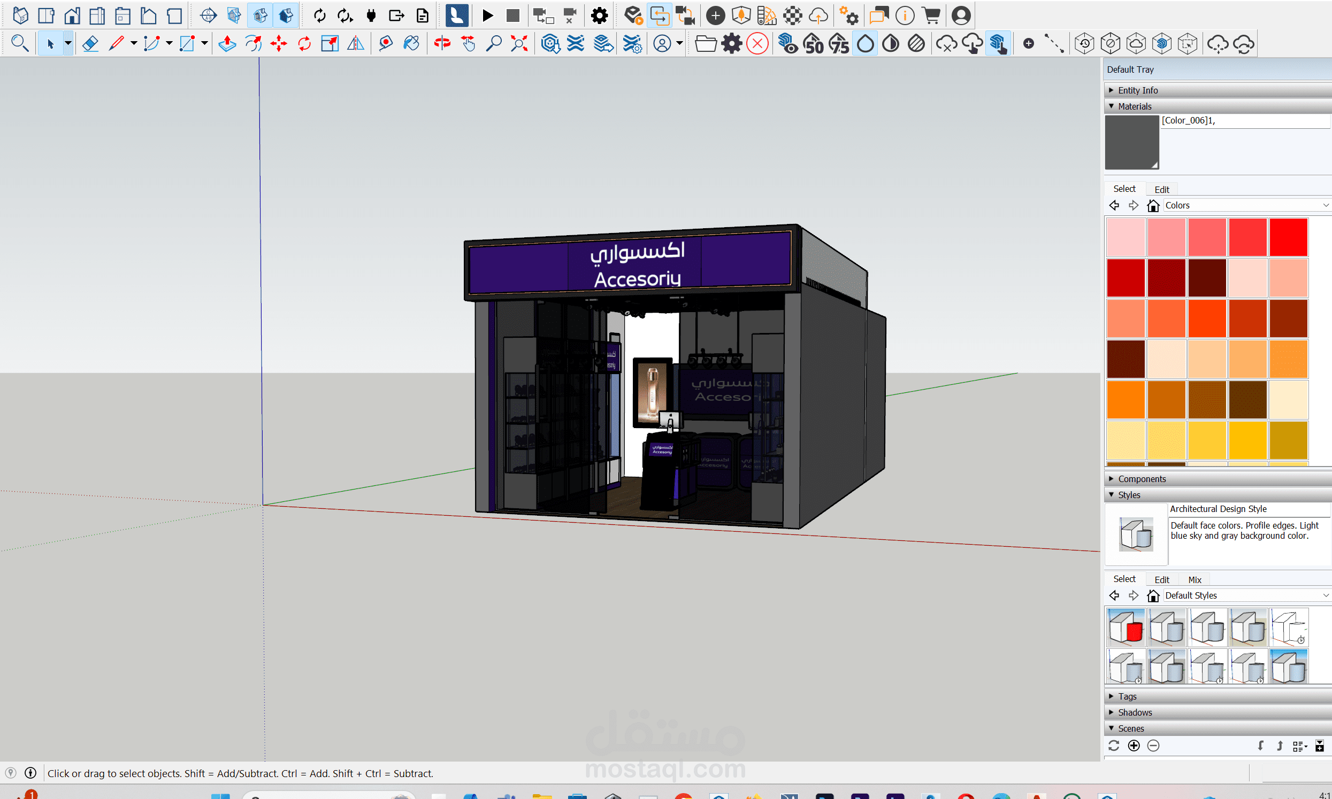The image size is (1332, 799).
Task: Toggle Display Section Cuts
Action: (261, 15)
